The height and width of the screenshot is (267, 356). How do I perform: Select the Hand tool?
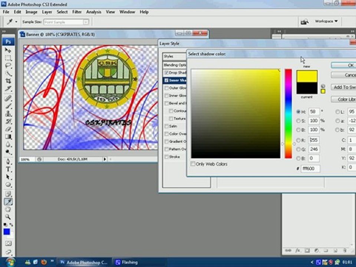8,209
